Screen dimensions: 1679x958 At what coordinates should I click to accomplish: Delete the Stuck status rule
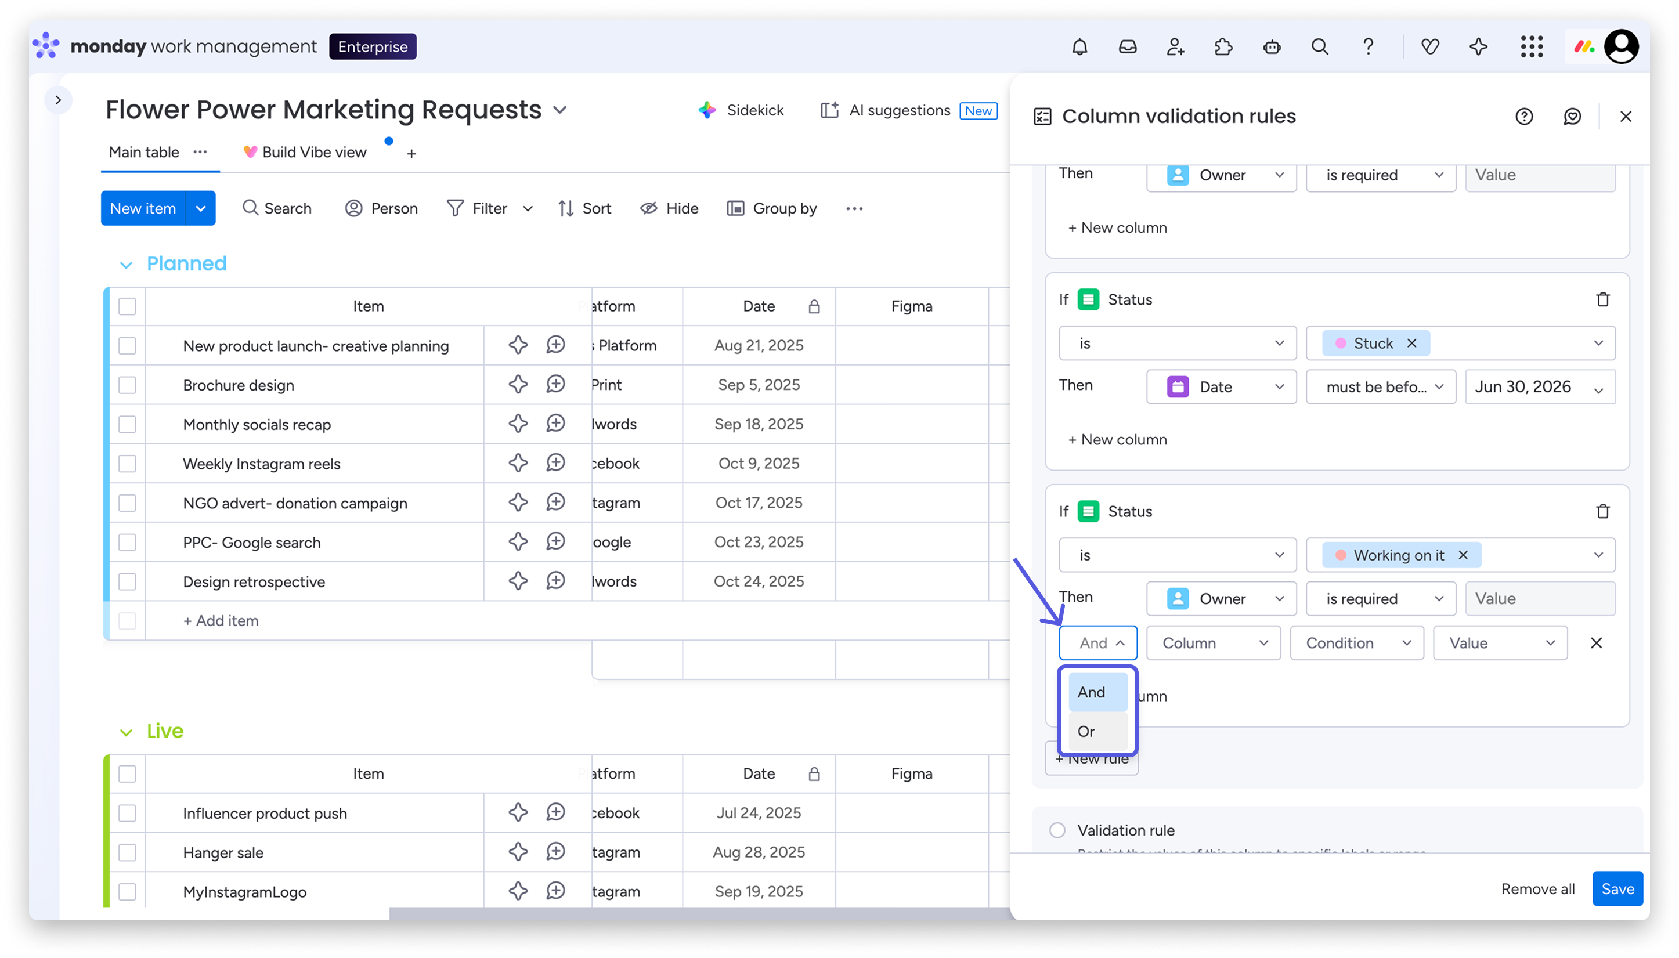(x=1603, y=299)
